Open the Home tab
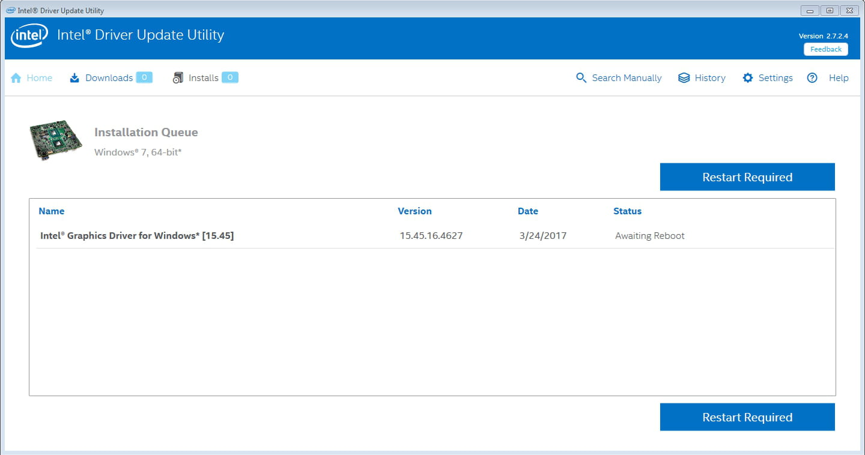The height and width of the screenshot is (455, 865). pos(32,78)
